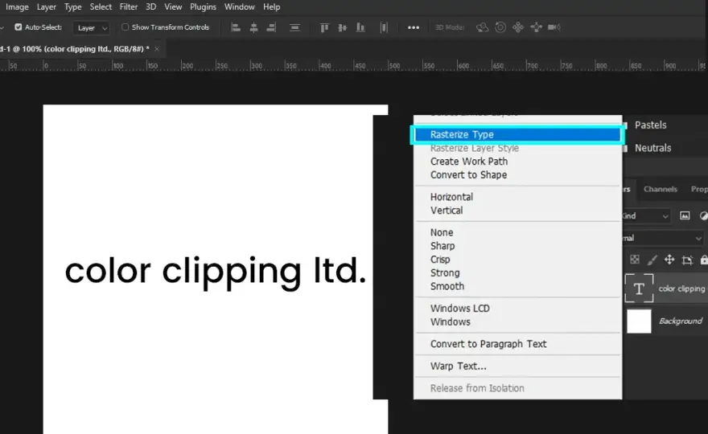Open the Auto-Select Layer dropdown
This screenshot has height=434, width=708.
coord(92,28)
